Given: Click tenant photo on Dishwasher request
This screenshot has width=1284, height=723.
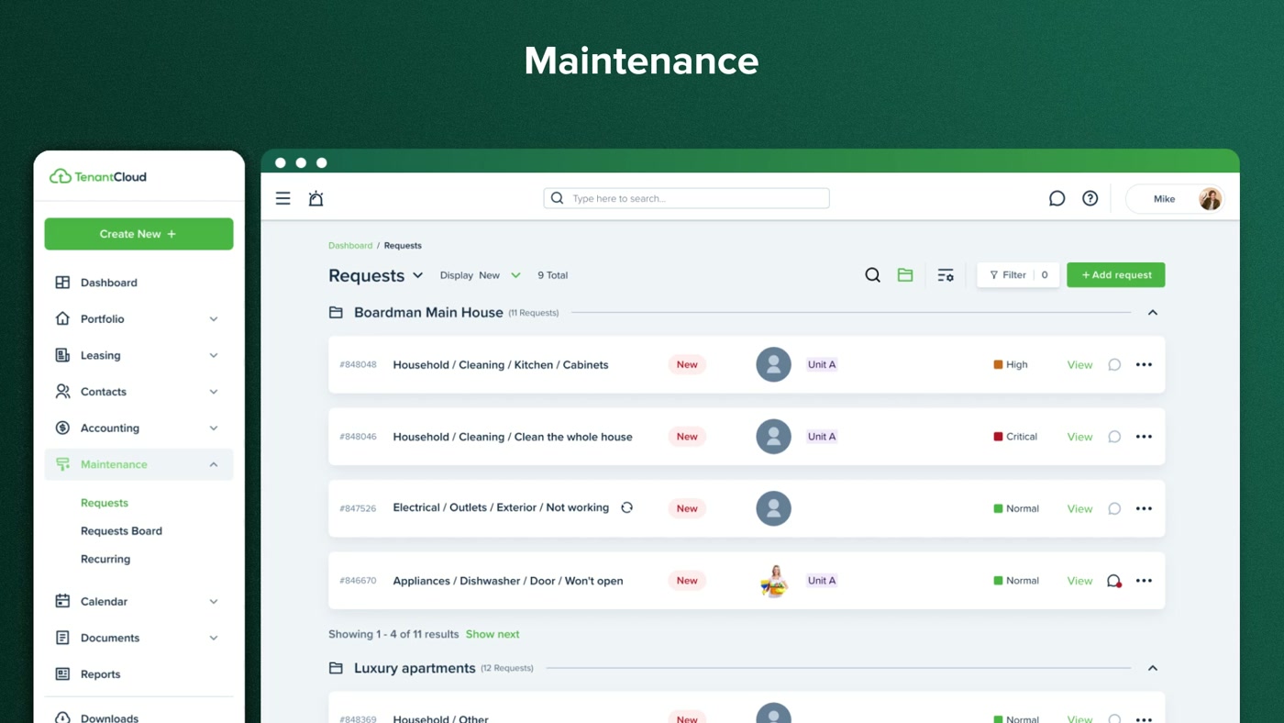Looking at the screenshot, I should click(773, 581).
